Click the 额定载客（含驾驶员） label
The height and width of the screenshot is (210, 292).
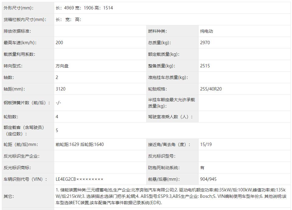(24, 130)
